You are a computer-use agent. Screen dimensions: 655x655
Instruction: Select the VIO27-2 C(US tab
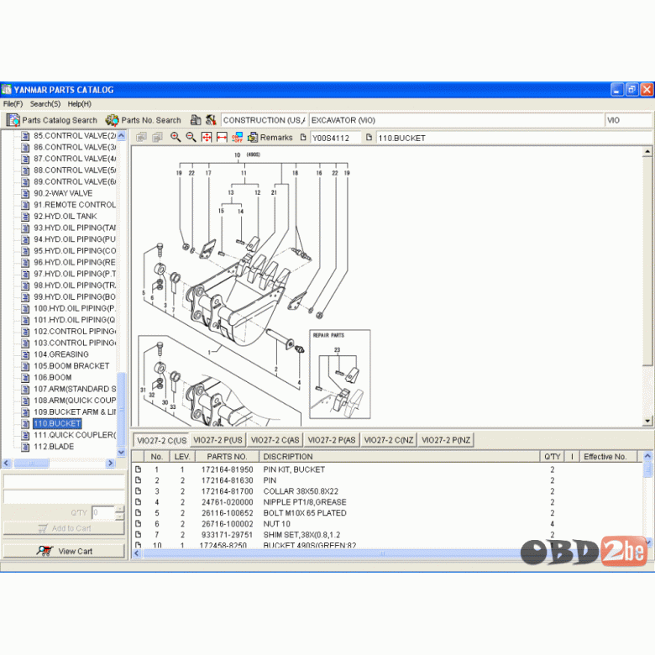click(161, 440)
